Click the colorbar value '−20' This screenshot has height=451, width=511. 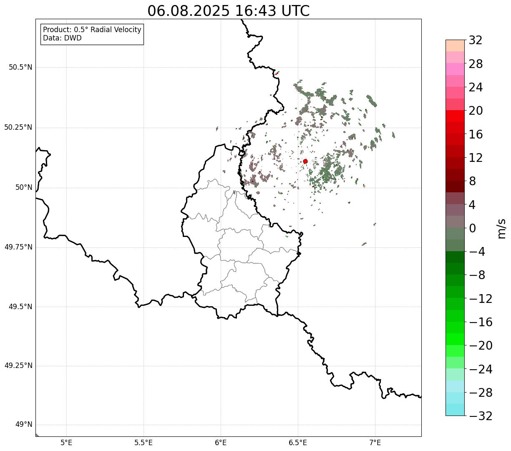tap(481, 346)
